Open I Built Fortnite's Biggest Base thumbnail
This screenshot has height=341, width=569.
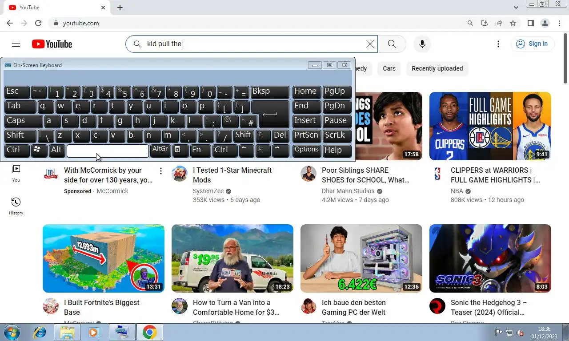point(104,258)
